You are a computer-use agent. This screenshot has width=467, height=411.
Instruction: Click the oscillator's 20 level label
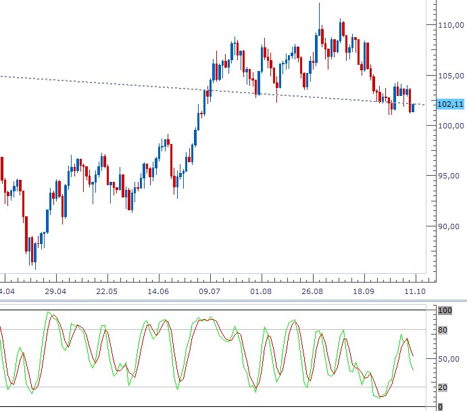pos(445,387)
